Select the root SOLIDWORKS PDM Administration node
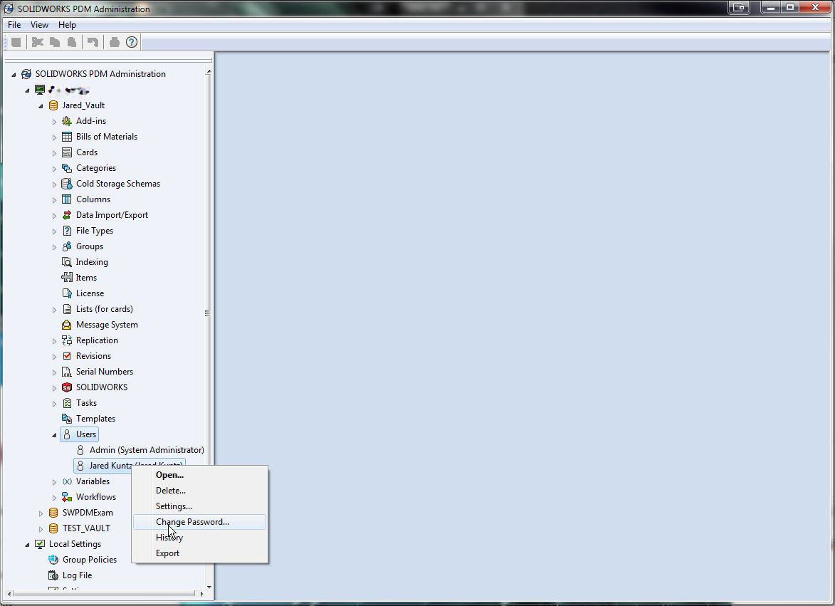The height and width of the screenshot is (606, 835). [x=100, y=74]
